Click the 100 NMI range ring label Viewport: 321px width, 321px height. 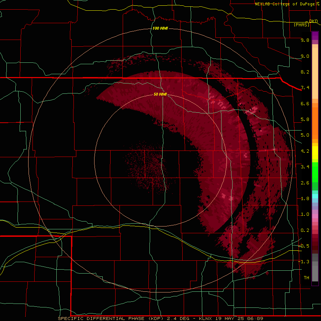[160, 28]
